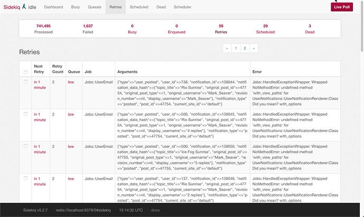Open the Busy tab in navbar
This screenshot has height=217, width=364.
(75, 7)
